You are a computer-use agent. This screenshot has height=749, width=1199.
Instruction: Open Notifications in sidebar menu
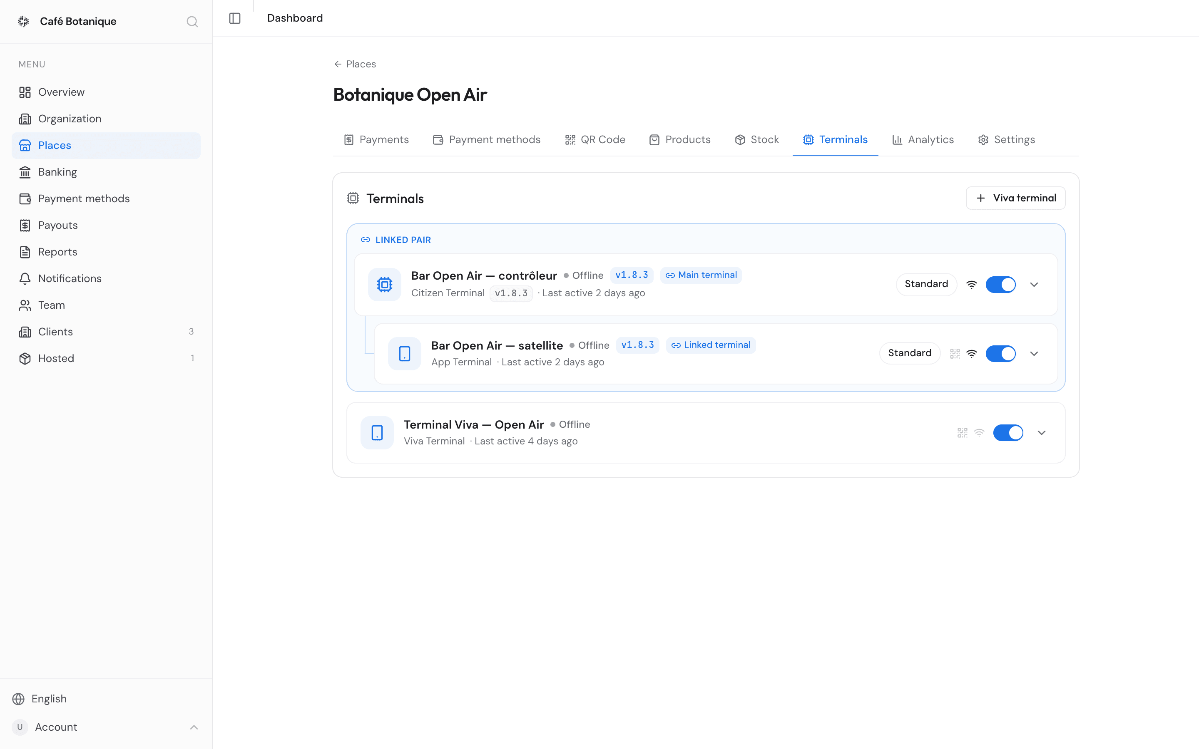[106, 278]
